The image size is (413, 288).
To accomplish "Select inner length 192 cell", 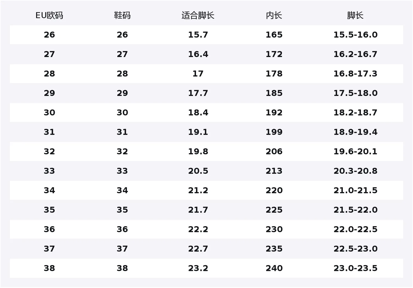I will coord(274,112).
